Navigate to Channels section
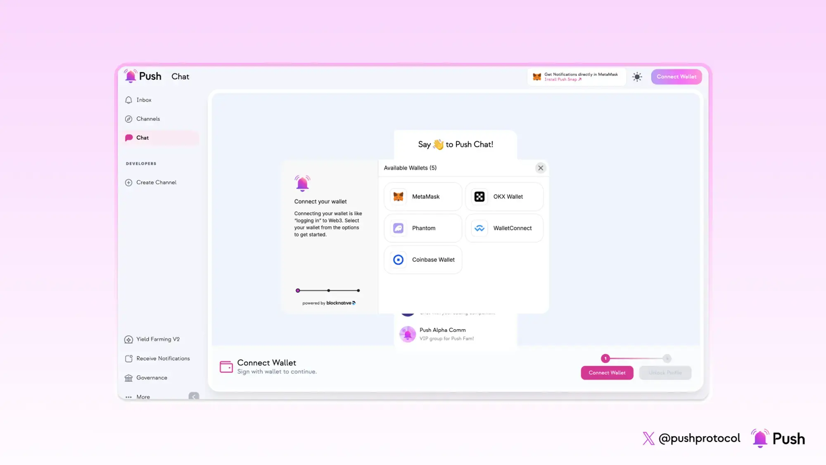 (x=147, y=119)
